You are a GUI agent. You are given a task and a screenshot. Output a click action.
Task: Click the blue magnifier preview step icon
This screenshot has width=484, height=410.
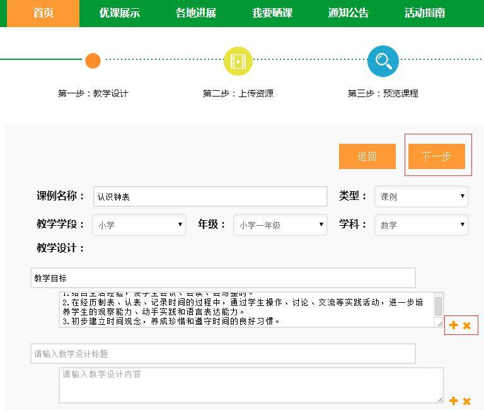[x=383, y=61]
